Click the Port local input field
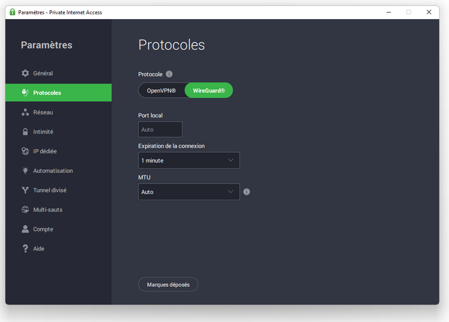Viewport: 449px width, 322px height. pos(160,129)
